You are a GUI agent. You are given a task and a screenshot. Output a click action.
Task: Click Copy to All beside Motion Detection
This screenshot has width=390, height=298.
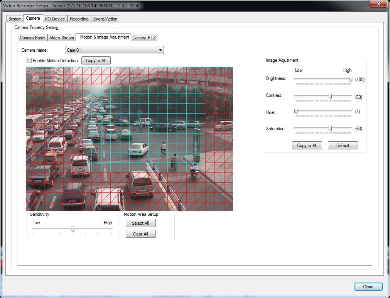(x=96, y=61)
